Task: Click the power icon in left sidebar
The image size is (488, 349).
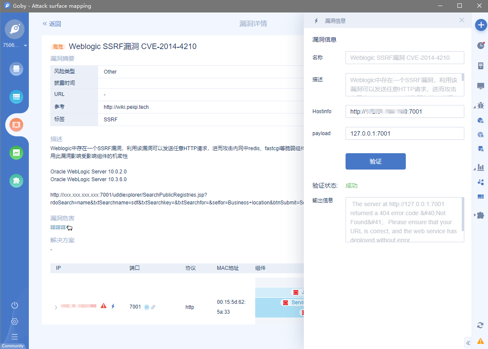Action: (15, 305)
